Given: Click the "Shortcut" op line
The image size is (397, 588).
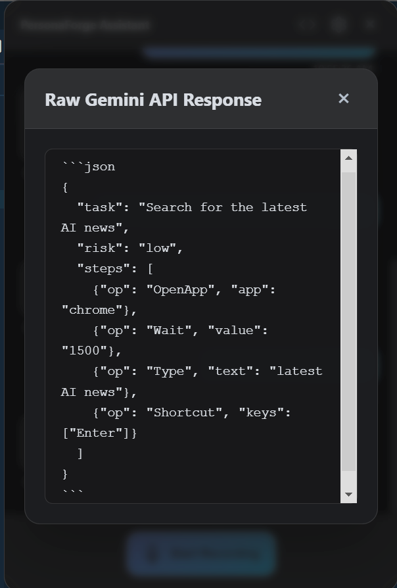Looking at the screenshot, I should [191, 412].
